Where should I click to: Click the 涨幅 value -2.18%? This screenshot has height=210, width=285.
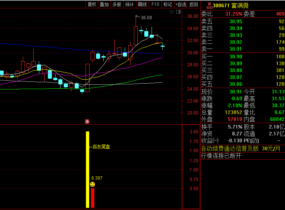(234, 106)
